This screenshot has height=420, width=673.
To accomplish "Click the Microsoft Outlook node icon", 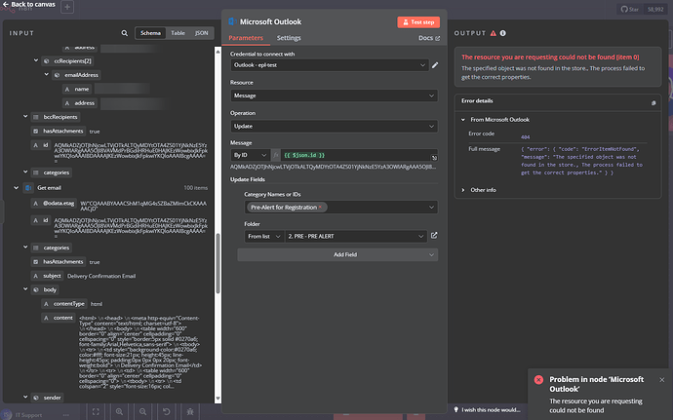I will click(x=233, y=21).
